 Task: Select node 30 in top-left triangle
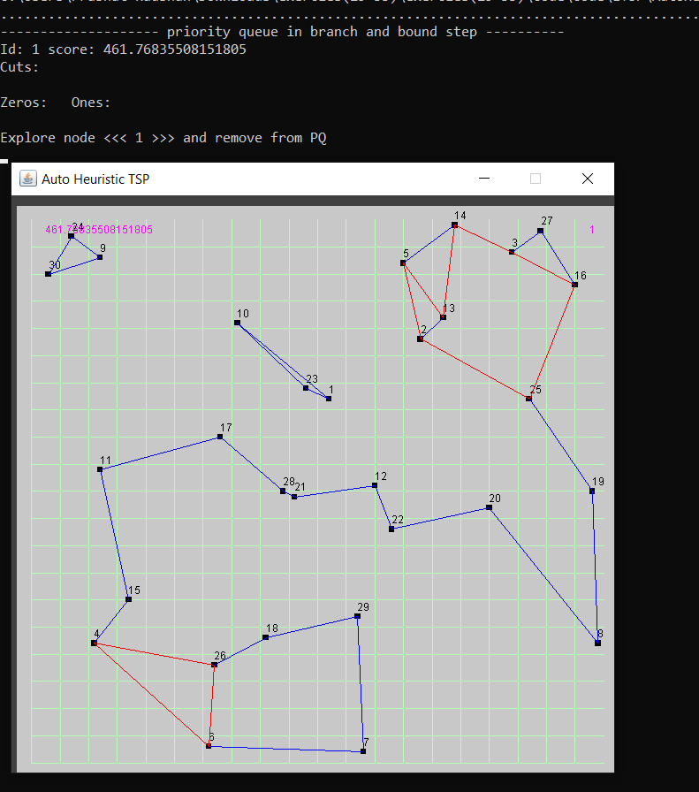tap(48, 274)
